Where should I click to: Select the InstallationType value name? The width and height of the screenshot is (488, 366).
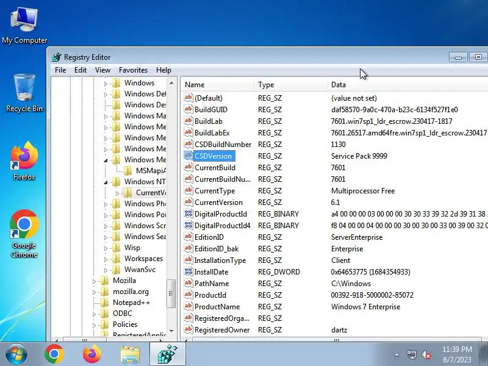[220, 260]
